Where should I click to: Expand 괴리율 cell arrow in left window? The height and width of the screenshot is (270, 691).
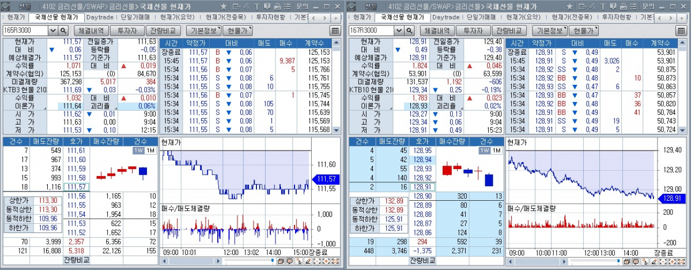[x=115, y=108]
